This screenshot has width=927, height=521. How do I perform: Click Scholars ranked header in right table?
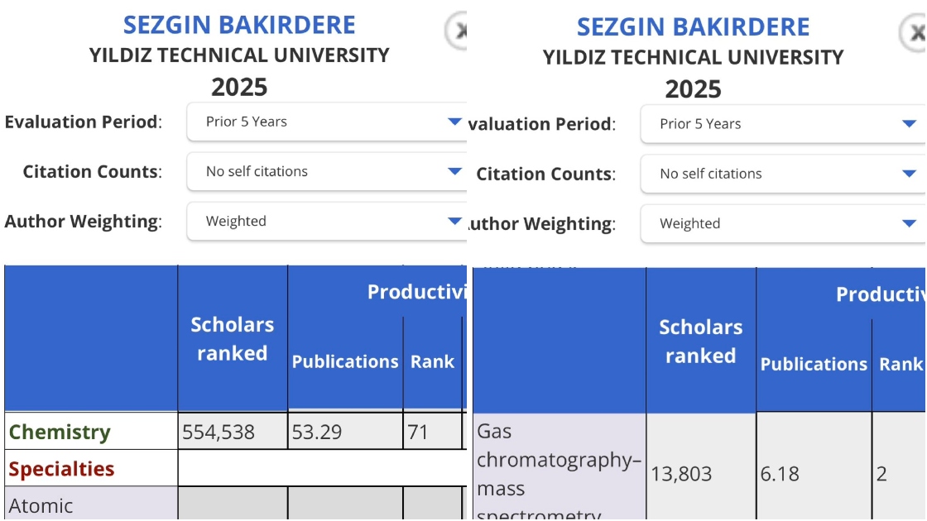click(700, 342)
